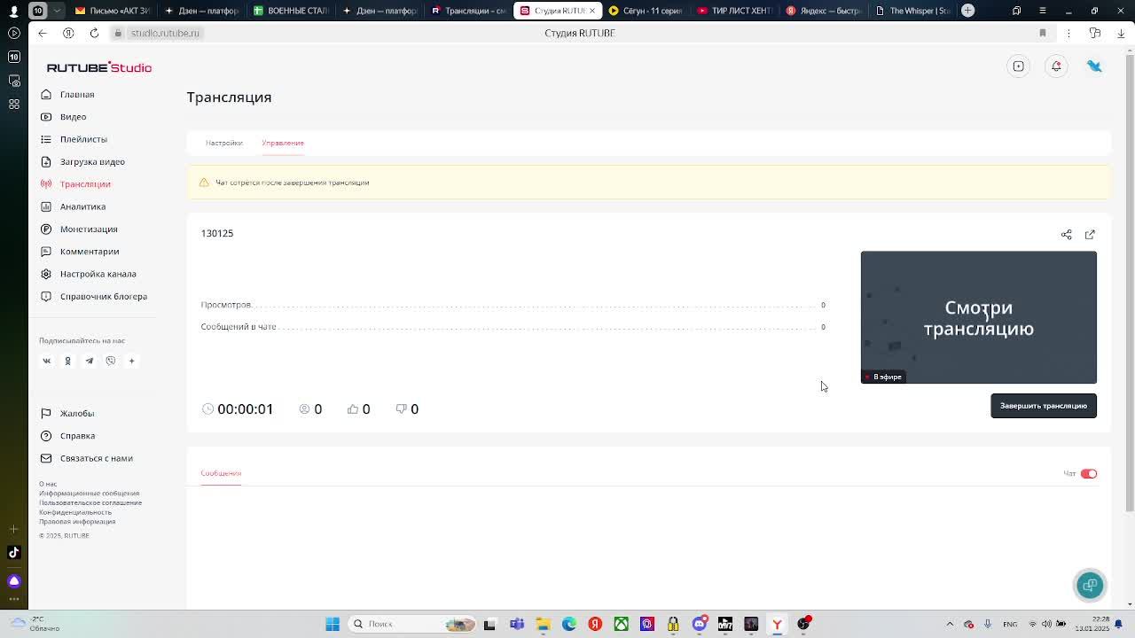1135x638 pixels.
Task: Click the RUTUBE Studio logo
Action: coord(99,67)
